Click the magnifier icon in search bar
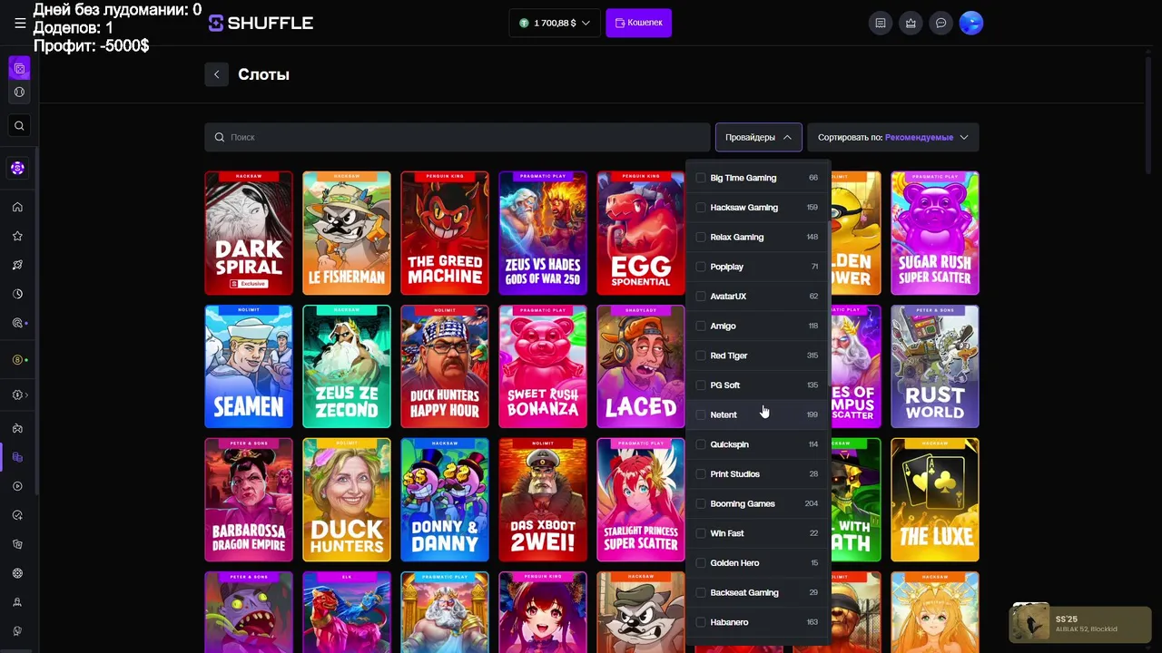 coord(220,137)
